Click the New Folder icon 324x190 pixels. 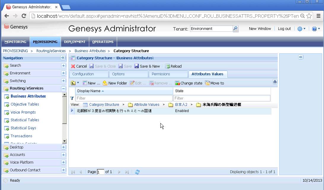coord(105,83)
